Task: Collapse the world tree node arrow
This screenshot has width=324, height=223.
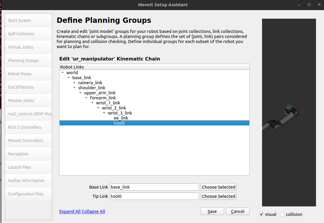Action: coord(63,73)
